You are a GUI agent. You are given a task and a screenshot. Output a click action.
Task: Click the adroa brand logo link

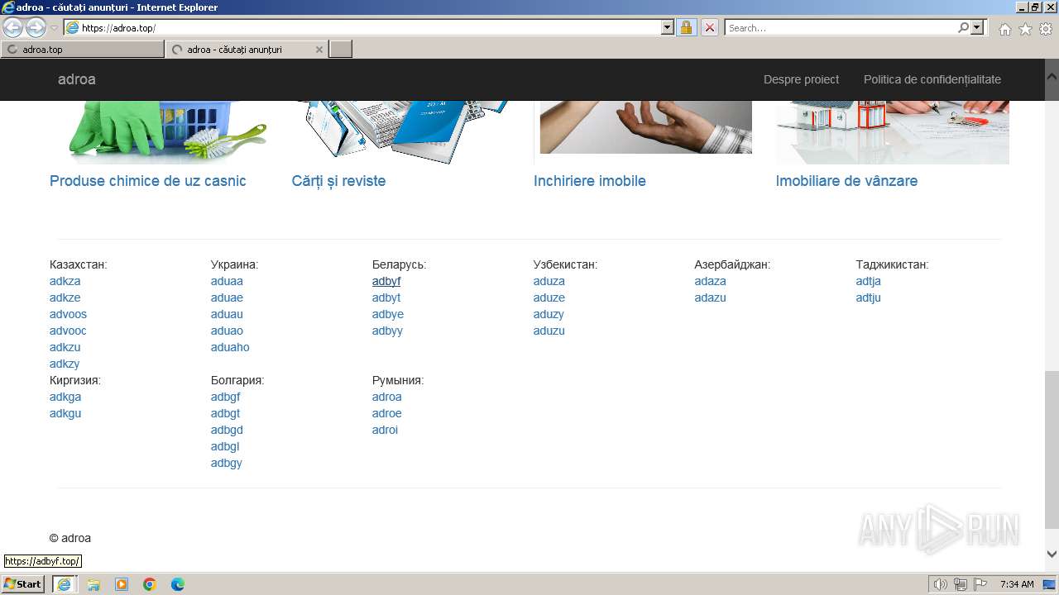tap(77, 79)
